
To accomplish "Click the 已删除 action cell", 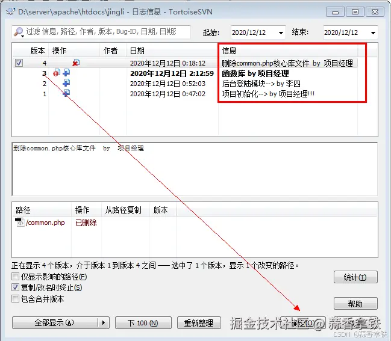I will [x=86, y=223].
